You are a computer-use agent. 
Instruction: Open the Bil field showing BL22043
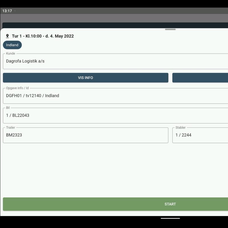[114, 115]
